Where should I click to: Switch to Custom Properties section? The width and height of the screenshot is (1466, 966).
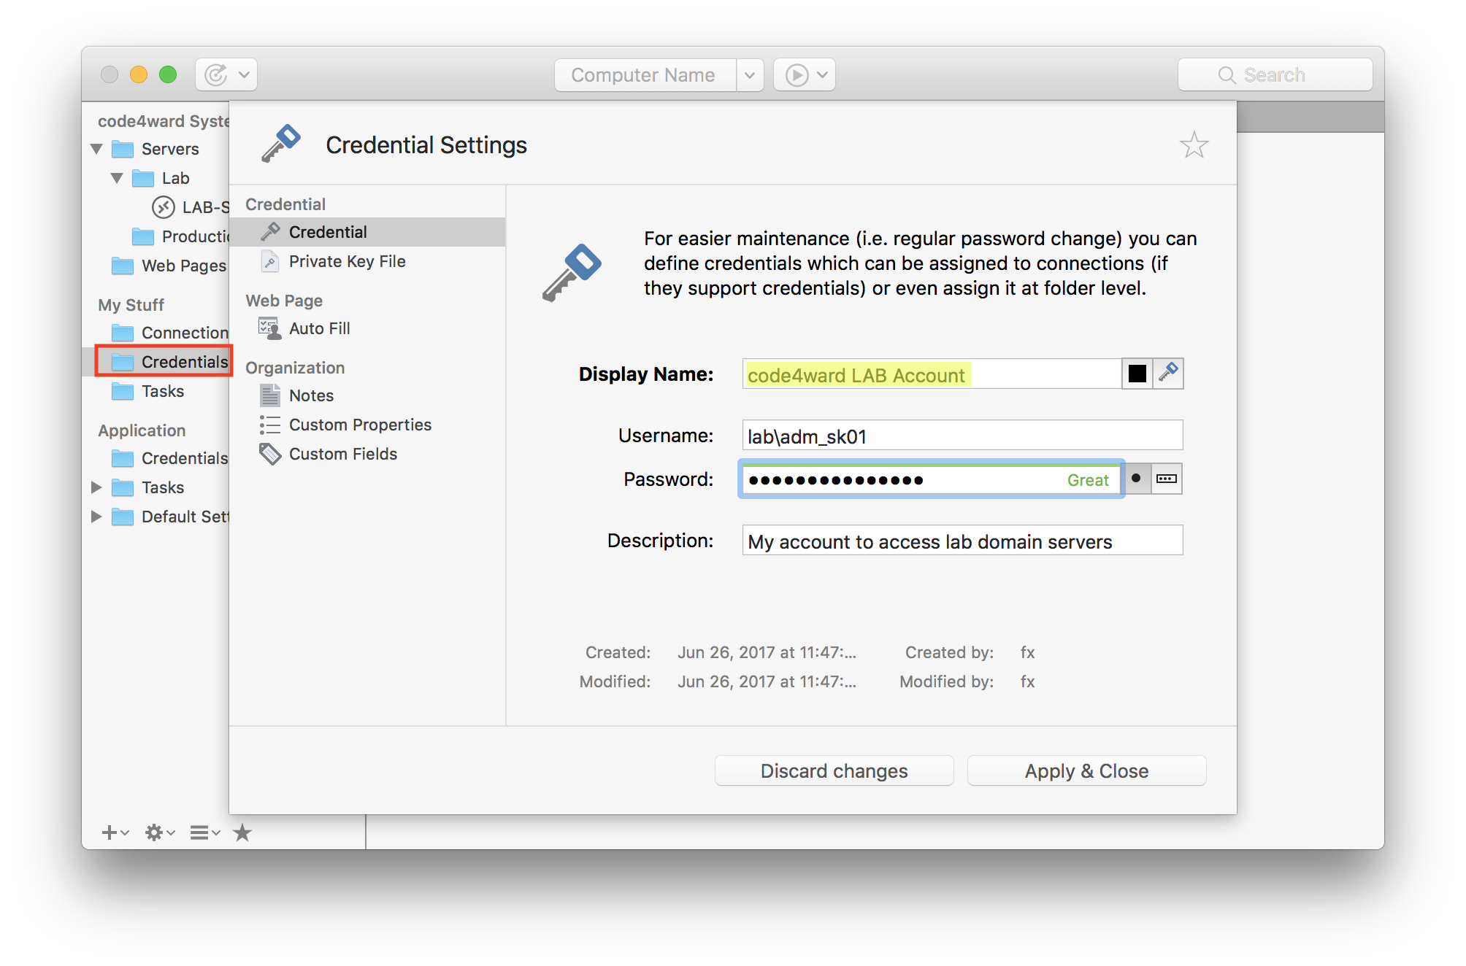click(x=360, y=425)
